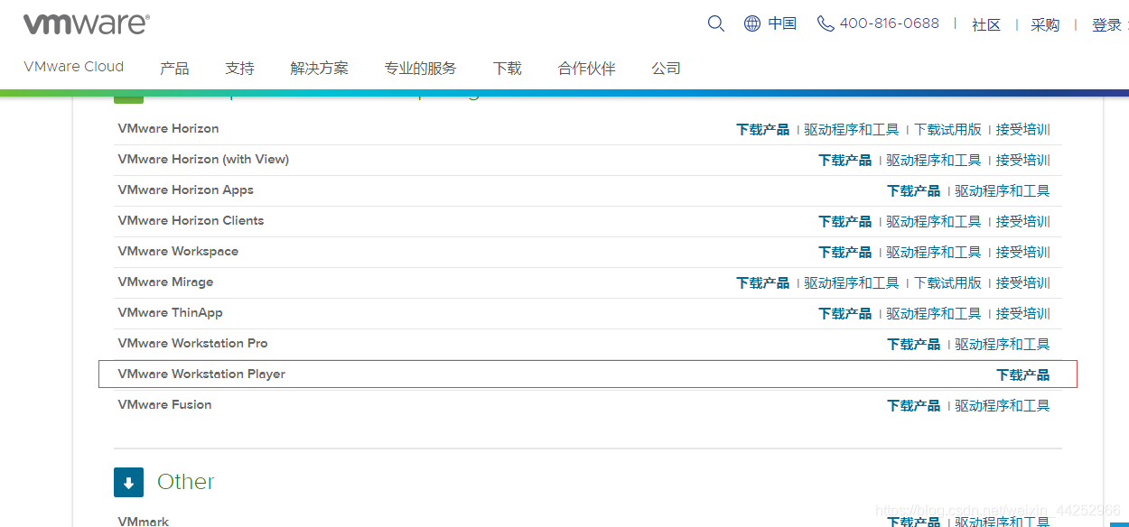
Task: Click 驱动程序和工具 for VMware ThinApp
Action: point(934,313)
